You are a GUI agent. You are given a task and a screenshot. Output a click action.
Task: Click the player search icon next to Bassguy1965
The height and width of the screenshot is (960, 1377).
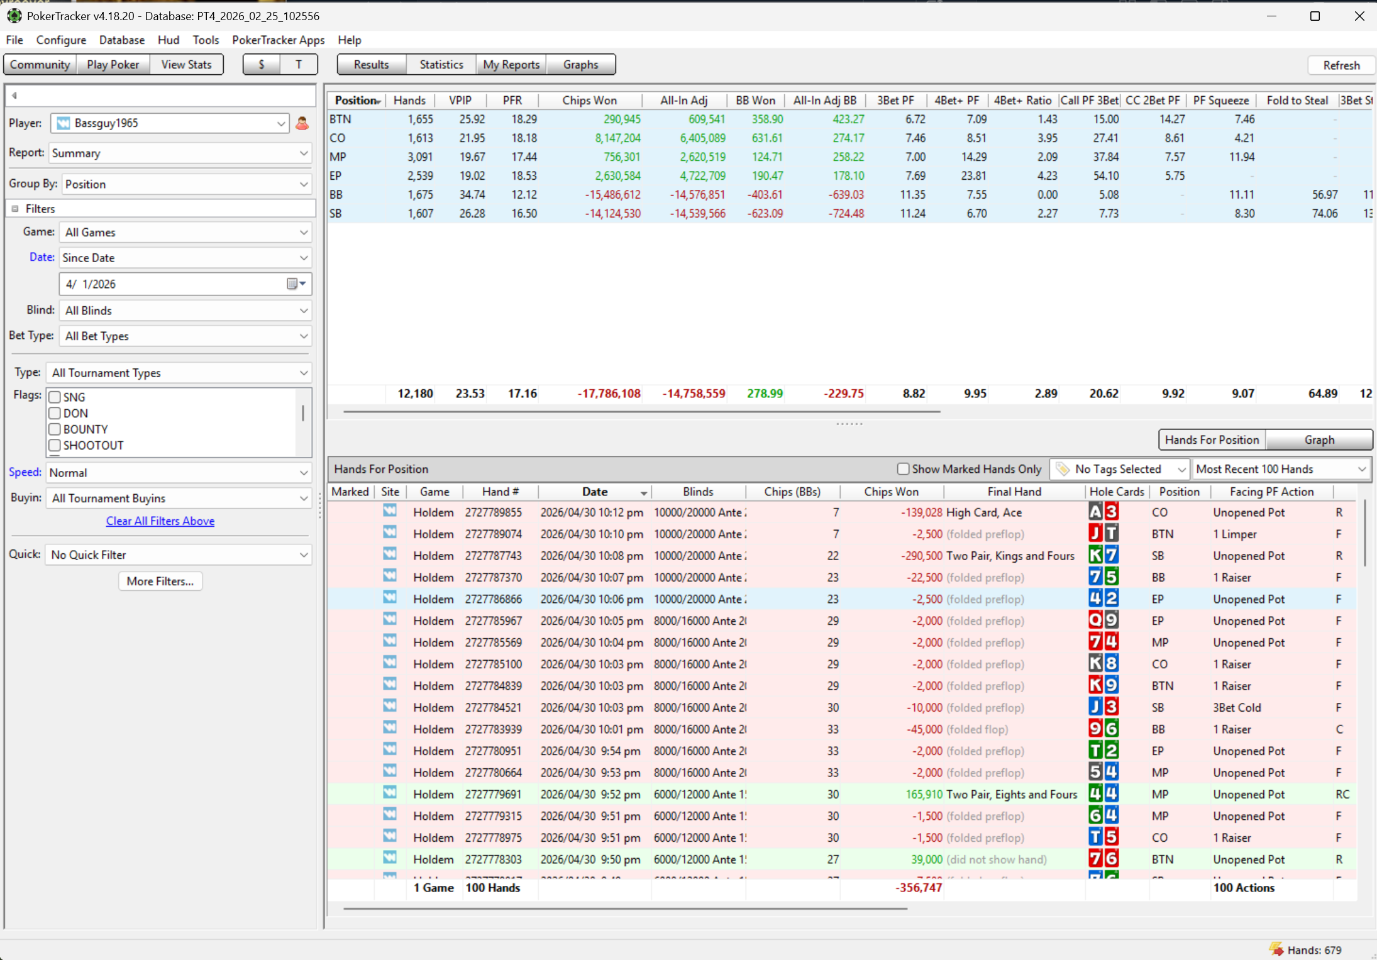pos(302,123)
